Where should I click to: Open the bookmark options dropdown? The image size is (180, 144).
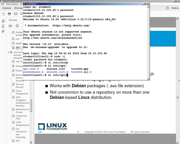[11, 26]
